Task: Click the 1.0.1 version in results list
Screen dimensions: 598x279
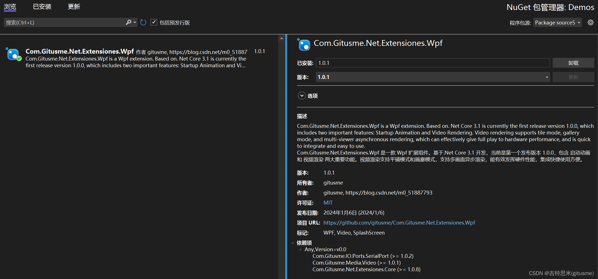Action: coord(260,51)
